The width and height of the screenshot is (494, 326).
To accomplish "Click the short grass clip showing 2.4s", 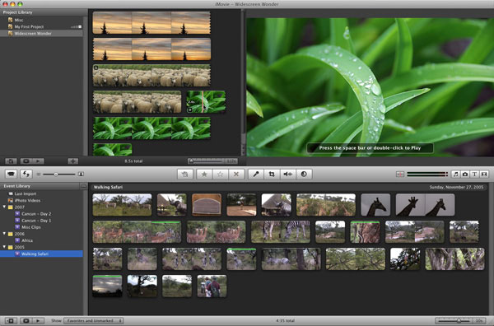I will [206, 102].
